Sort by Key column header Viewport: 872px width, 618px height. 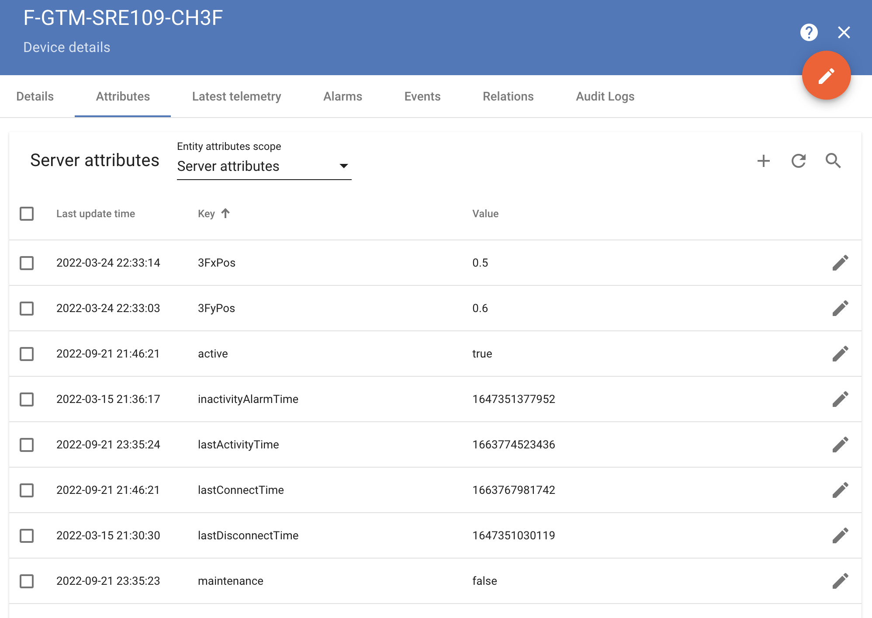coord(207,214)
